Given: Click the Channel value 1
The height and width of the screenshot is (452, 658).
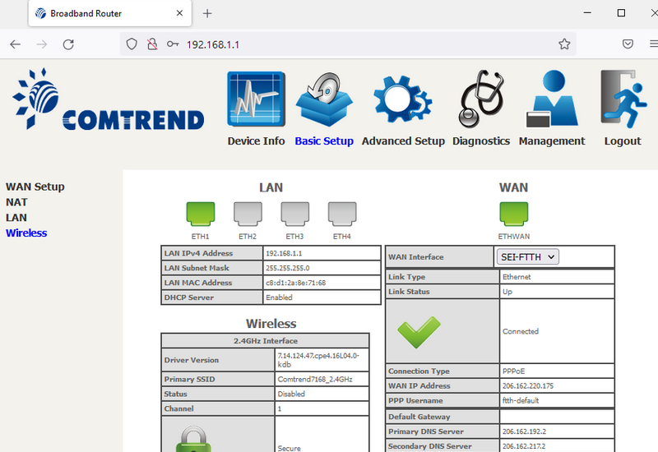Looking at the screenshot, I should point(280,408).
